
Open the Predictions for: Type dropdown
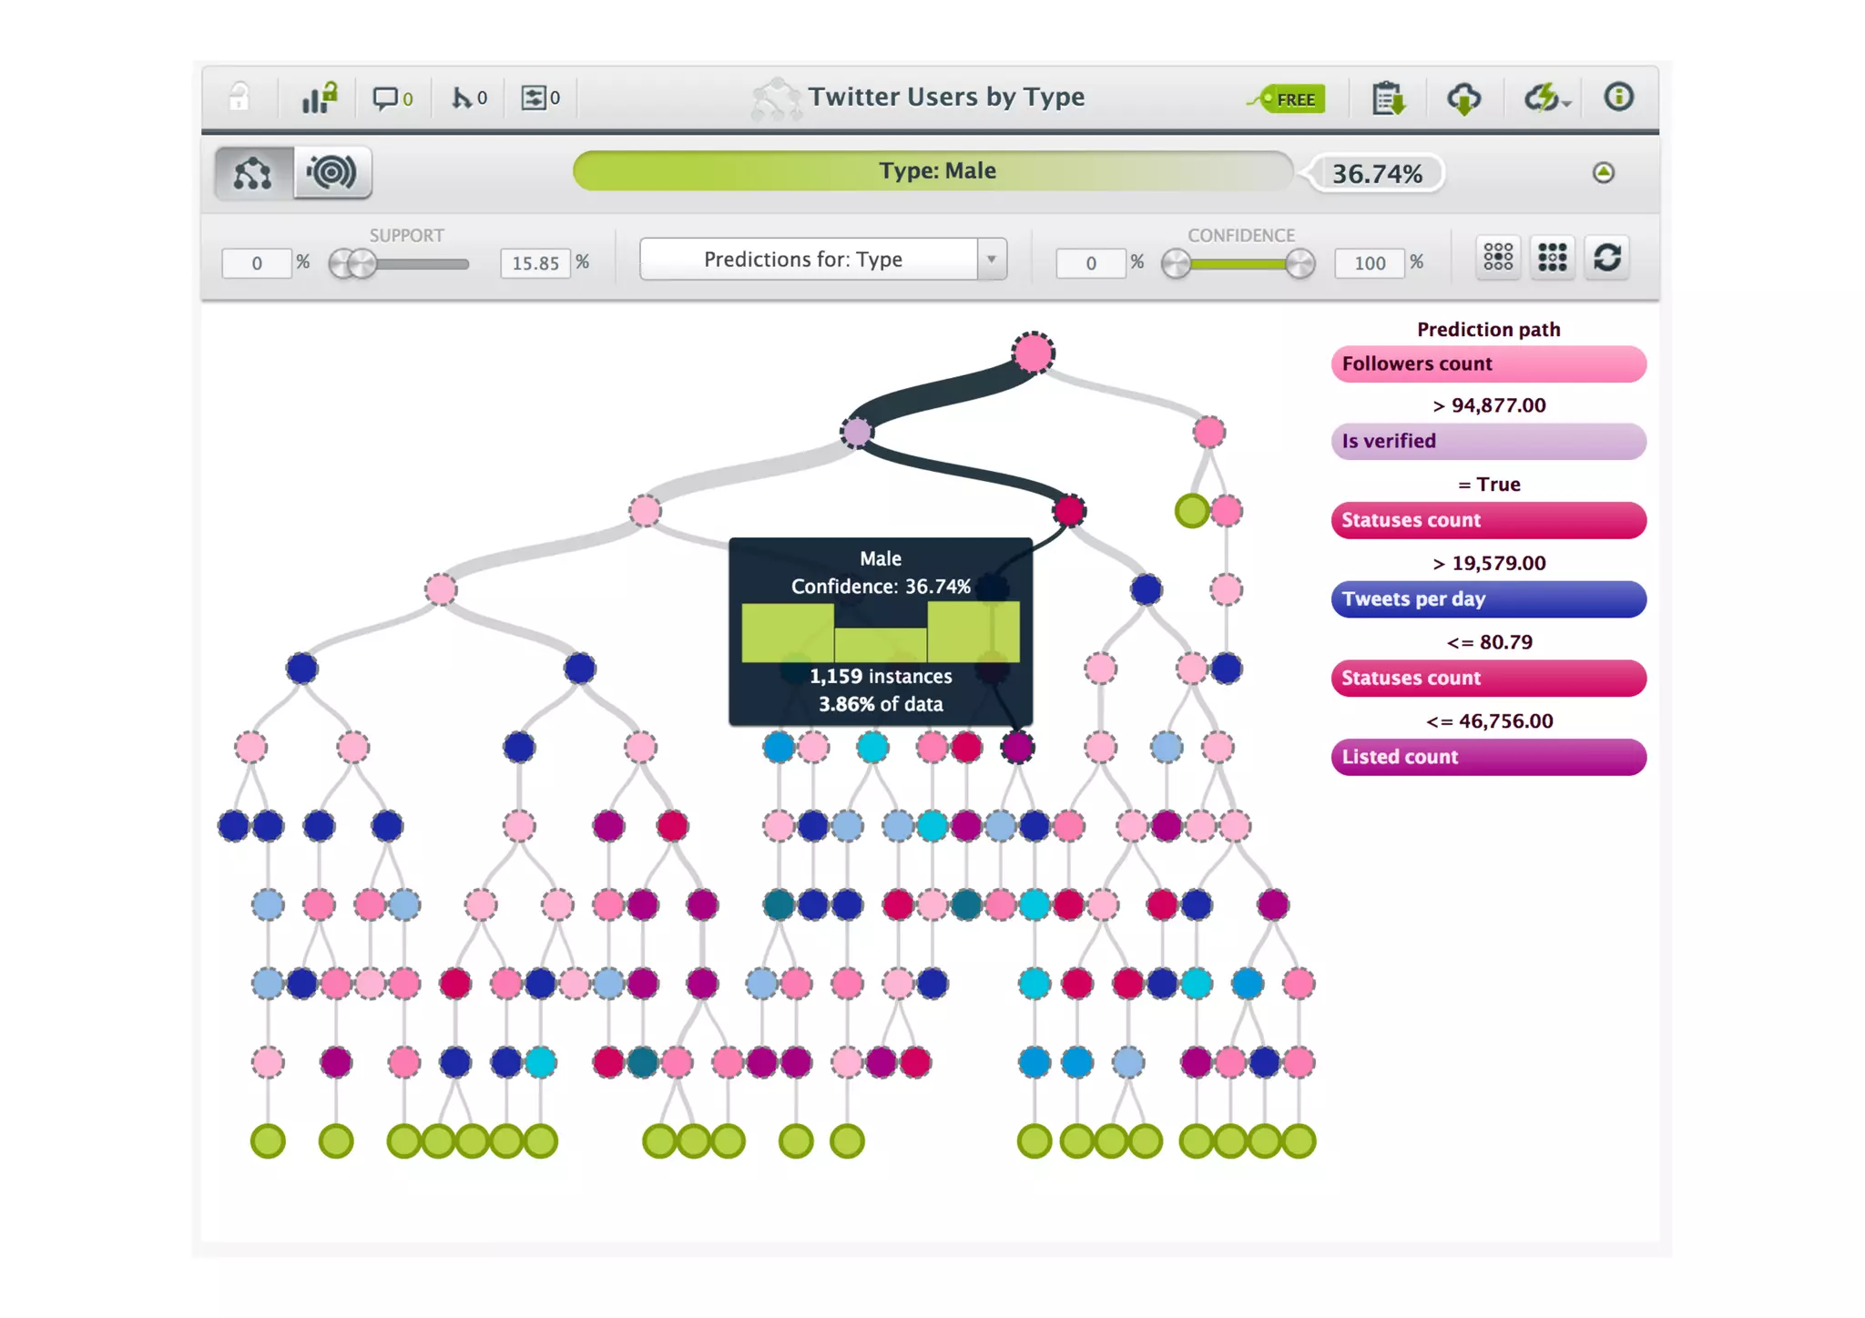pos(822,260)
